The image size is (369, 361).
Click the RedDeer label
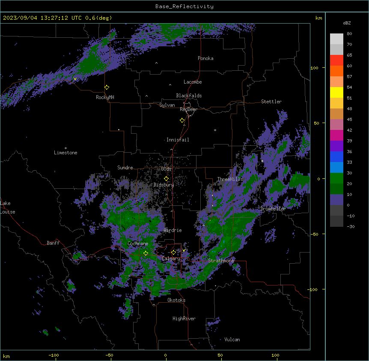188,109
